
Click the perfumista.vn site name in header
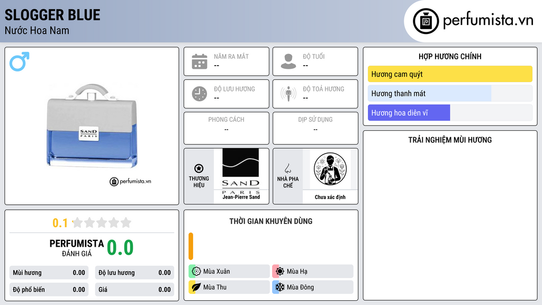click(488, 21)
